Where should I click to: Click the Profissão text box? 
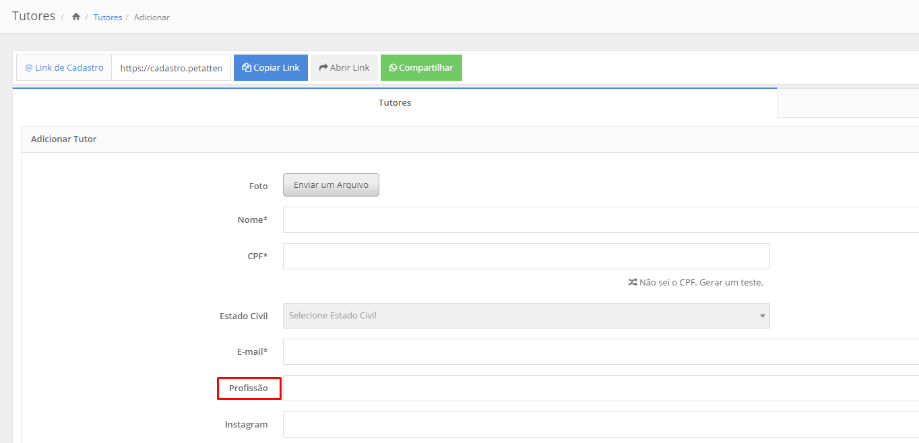(x=600, y=388)
